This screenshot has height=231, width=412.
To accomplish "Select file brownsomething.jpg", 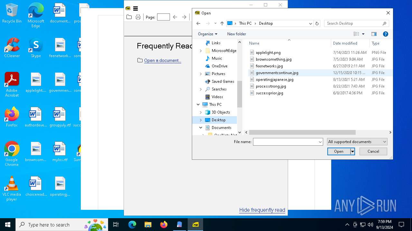I will click(274, 59).
